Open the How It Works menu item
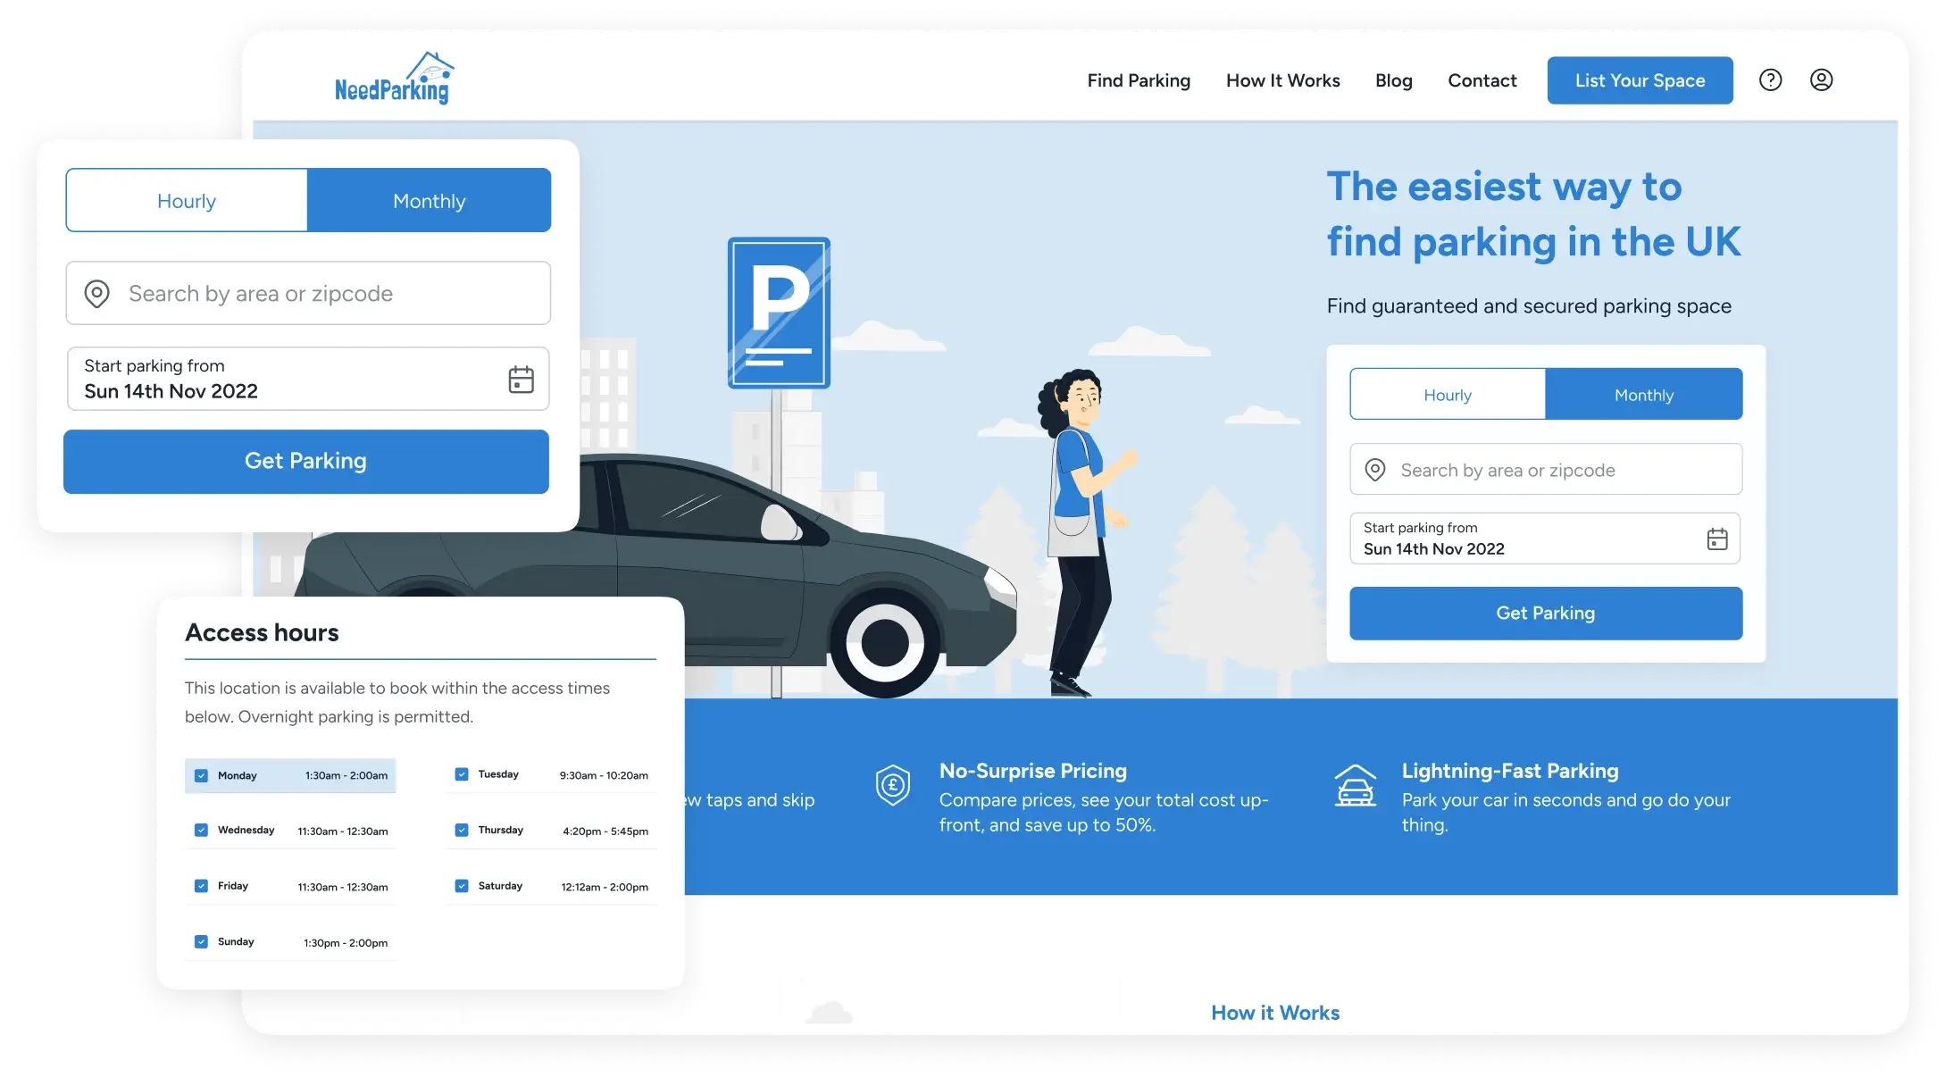 click(x=1282, y=80)
